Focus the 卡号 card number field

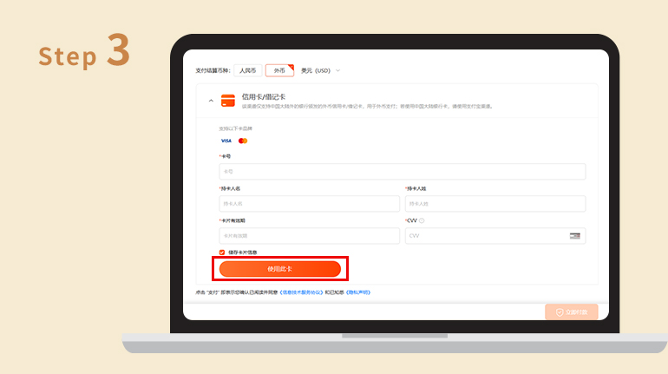[x=402, y=172]
